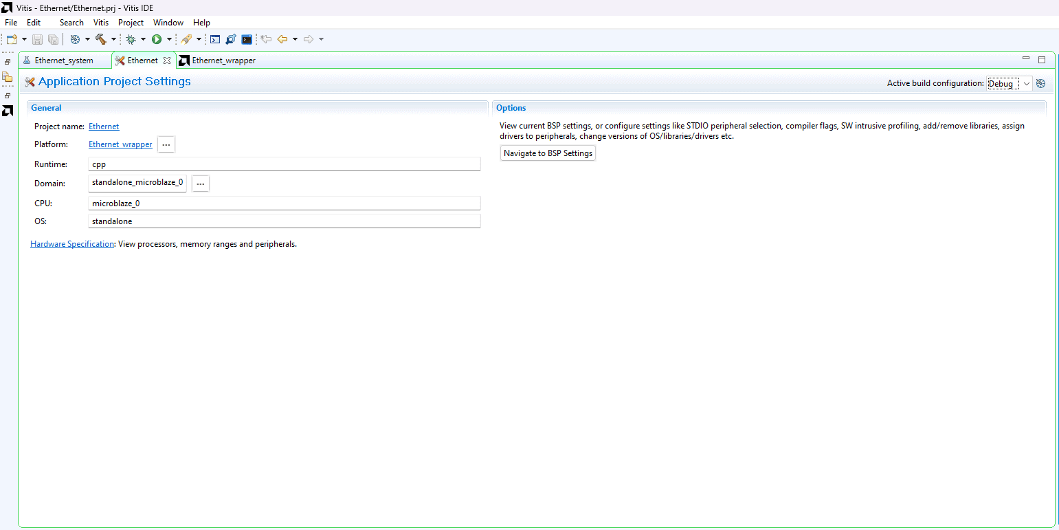Switch to the Ethernet_system tab

[x=64, y=60]
